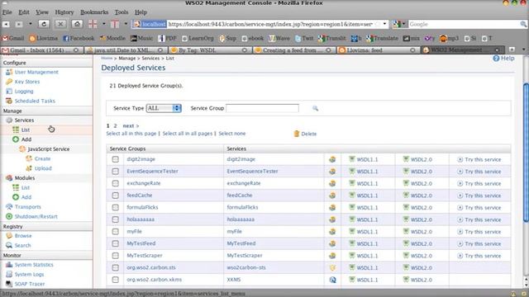Switch to the Gmail - Inbox tab
The image size is (529, 297).
pos(41,49)
